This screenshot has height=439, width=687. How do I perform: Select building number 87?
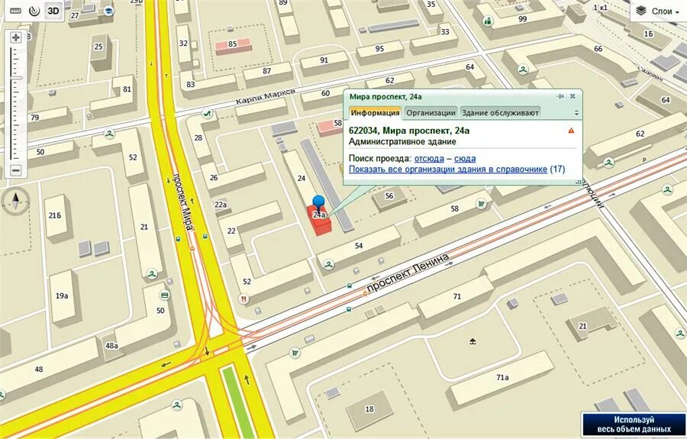(267, 71)
